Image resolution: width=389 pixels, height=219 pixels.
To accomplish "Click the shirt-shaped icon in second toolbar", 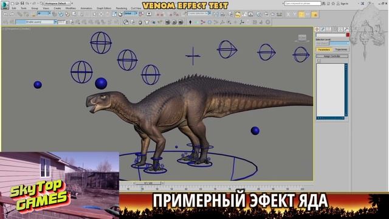I will (147, 23).
